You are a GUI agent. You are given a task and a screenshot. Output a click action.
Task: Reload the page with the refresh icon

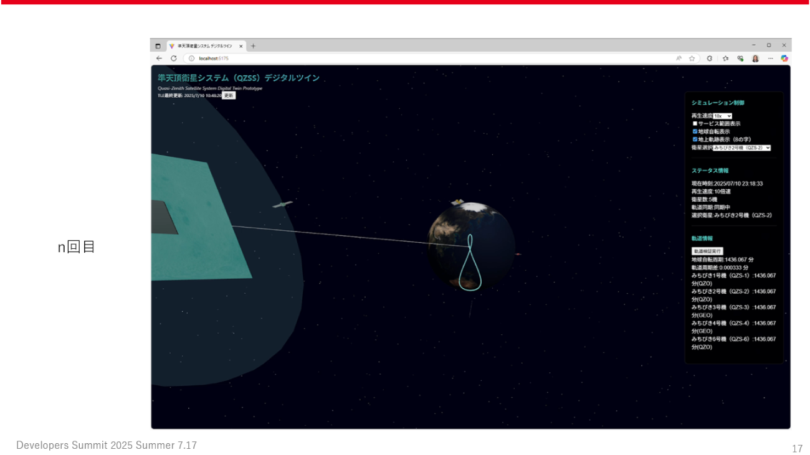pos(174,59)
